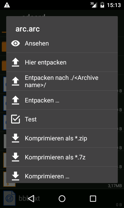Viewport: 124px width, 208px height.
Task: Tap the warning triangle in the status bar
Action: (7, 5)
